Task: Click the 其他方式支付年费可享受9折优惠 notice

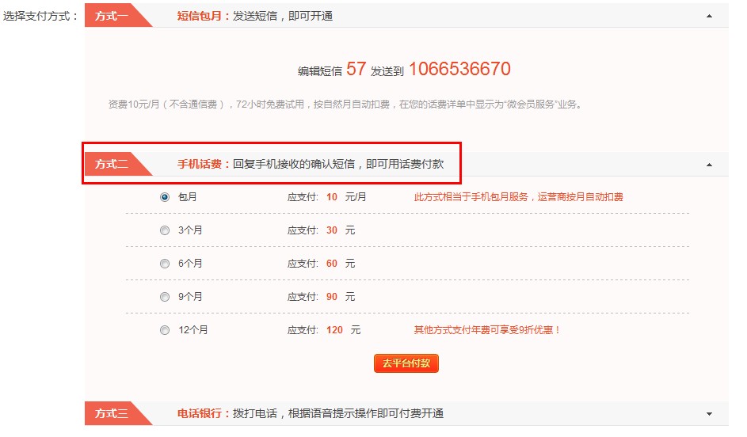Action: (x=487, y=330)
